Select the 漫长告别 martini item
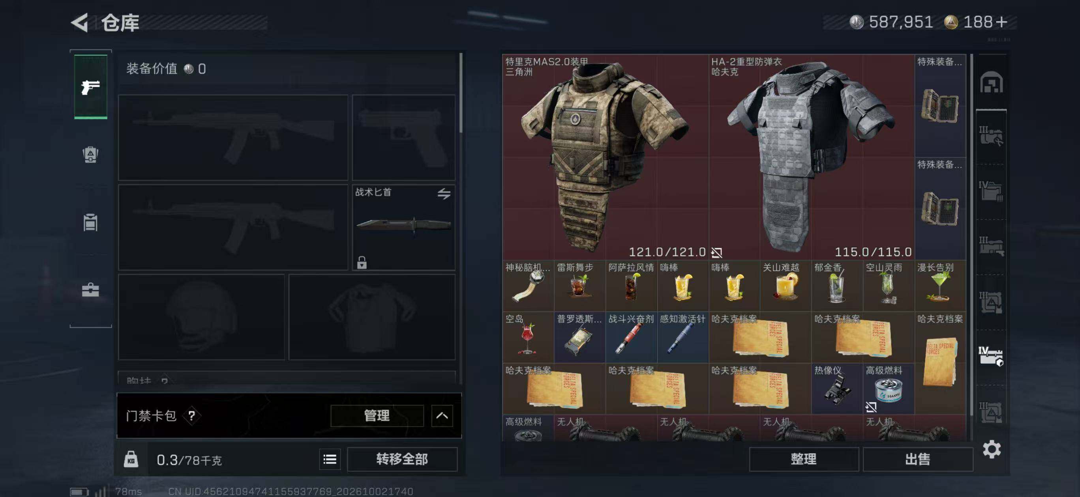1080x497 pixels. [x=940, y=286]
